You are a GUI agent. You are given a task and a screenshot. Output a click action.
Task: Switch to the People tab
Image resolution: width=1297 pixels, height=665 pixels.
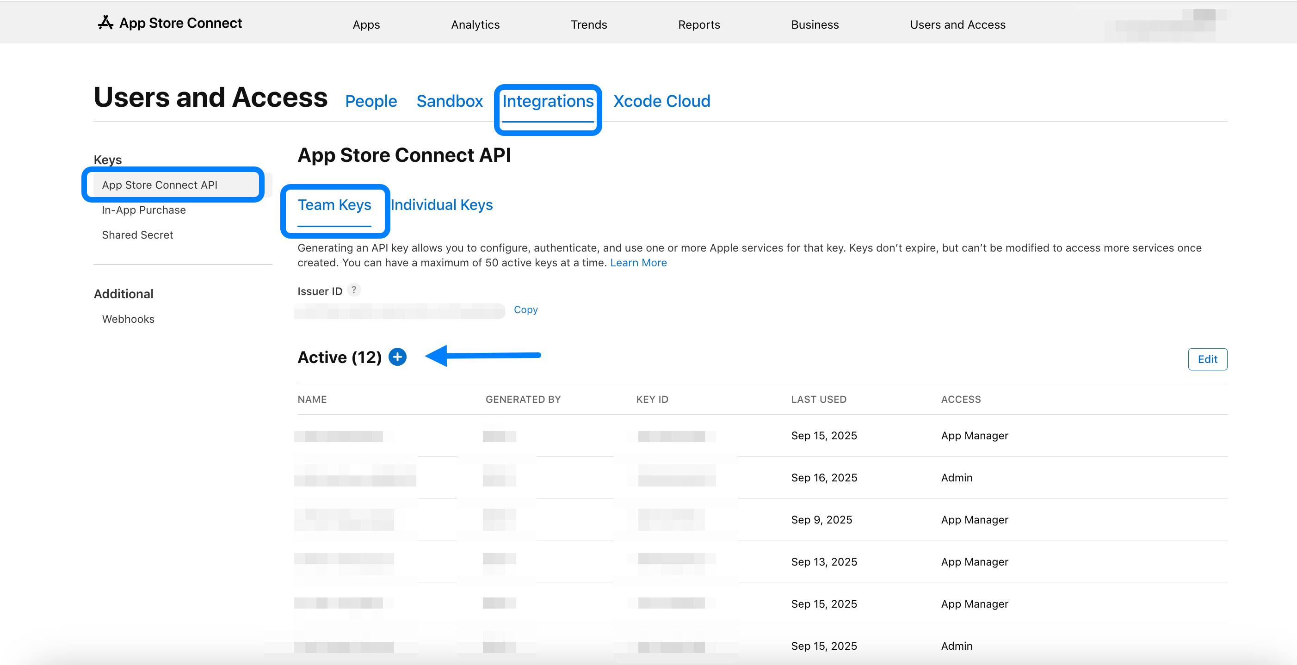tap(371, 101)
